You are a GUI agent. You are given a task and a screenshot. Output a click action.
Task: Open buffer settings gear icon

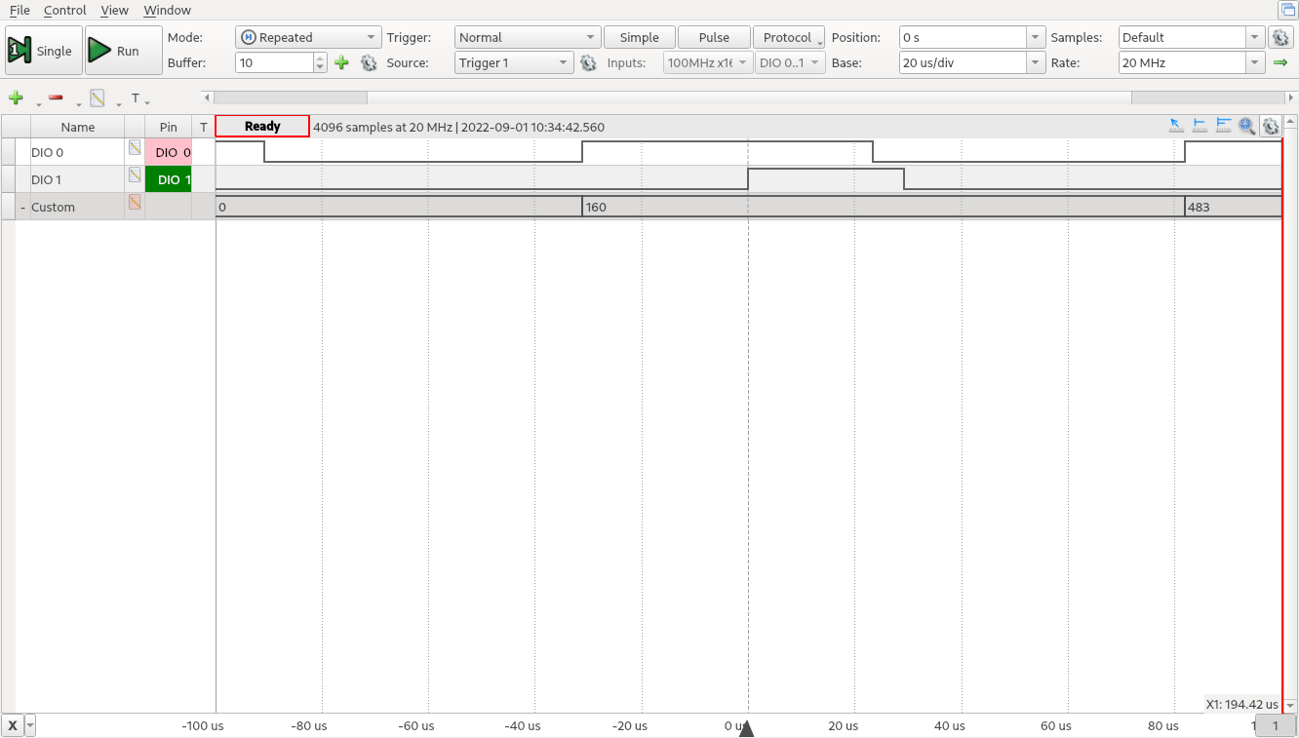(x=369, y=62)
